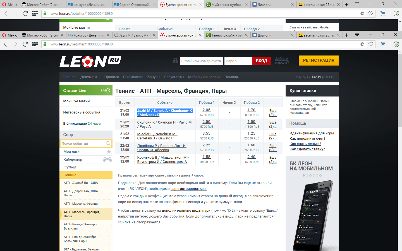The image size is (402, 251).
Task: Focus the 'Пароль' password field
Action: coord(238,61)
